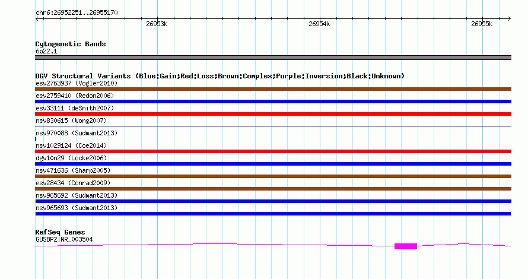Click the magenta GUSBP2 exon block
Screen dimensions: 528x279
tap(406, 246)
